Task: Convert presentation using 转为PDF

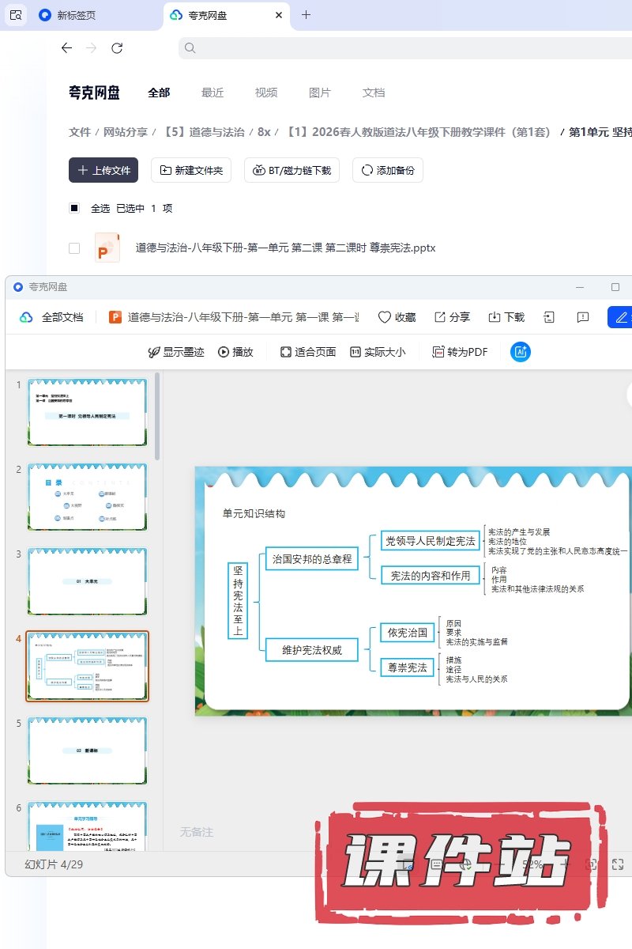Action: (460, 352)
